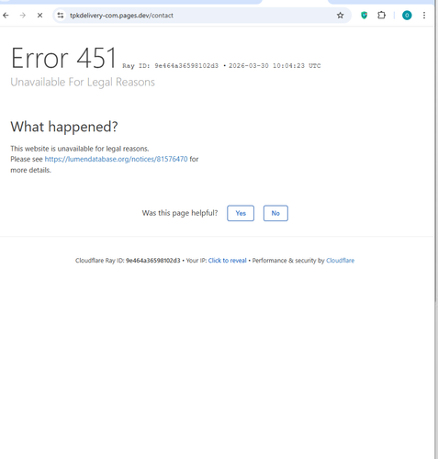The image size is (438, 459).
Task: Answer No to page helpful question
Action: pos(275,213)
